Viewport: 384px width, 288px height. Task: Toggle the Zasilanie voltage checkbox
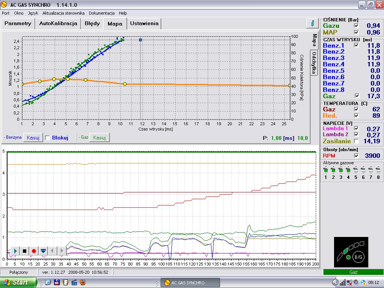click(356, 141)
